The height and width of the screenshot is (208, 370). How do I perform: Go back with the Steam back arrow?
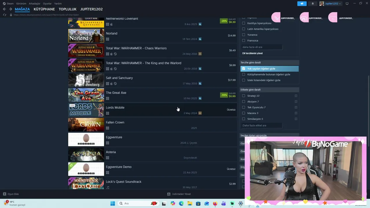[x=4, y=9]
